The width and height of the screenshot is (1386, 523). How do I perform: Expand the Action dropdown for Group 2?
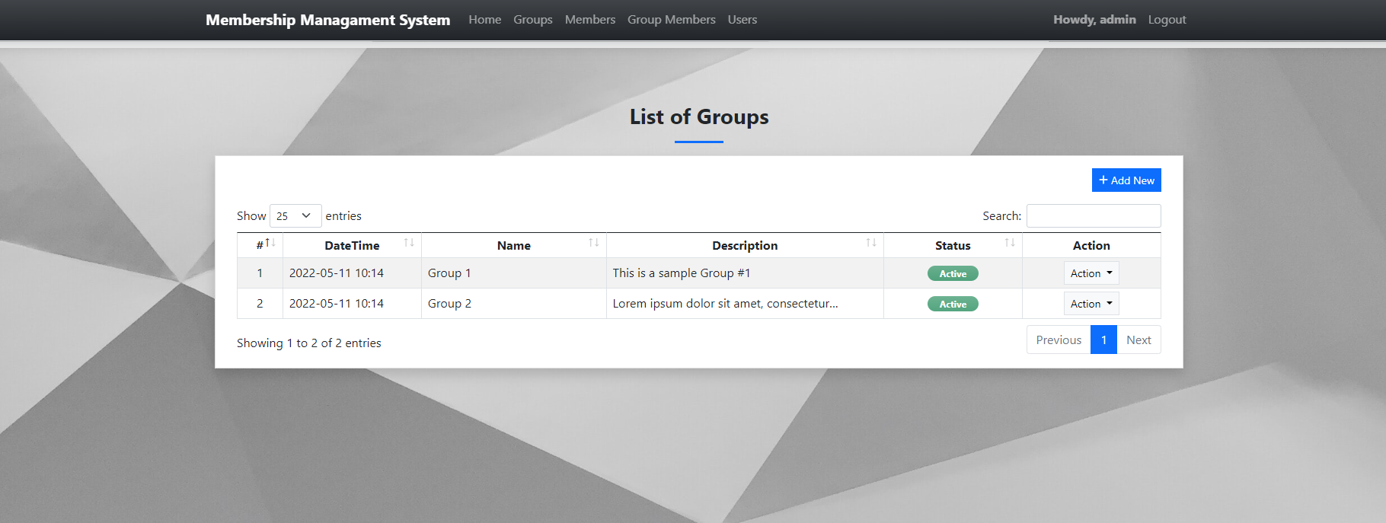(x=1091, y=304)
